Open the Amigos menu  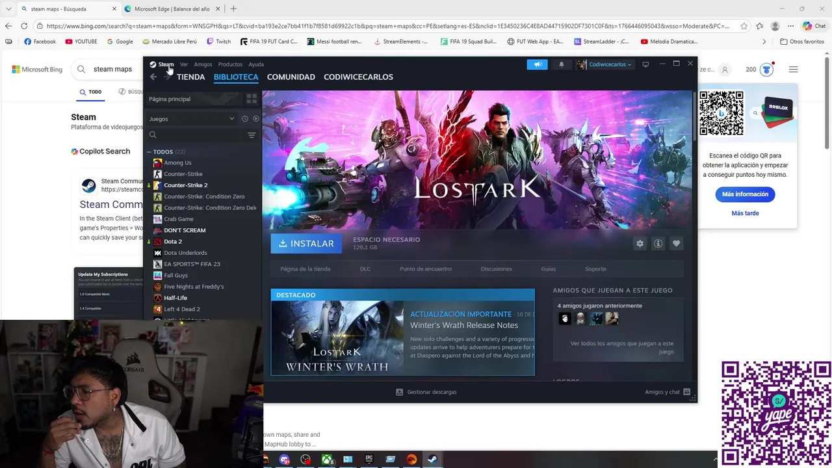click(x=203, y=64)
